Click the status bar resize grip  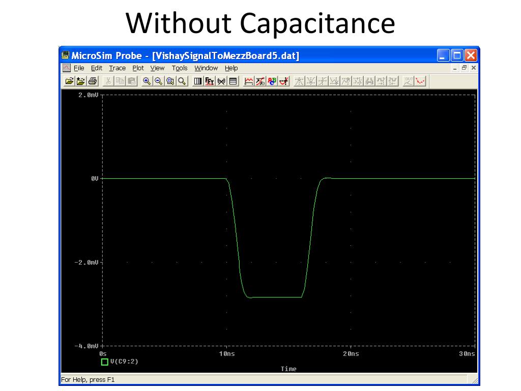[x=474, y=380]
